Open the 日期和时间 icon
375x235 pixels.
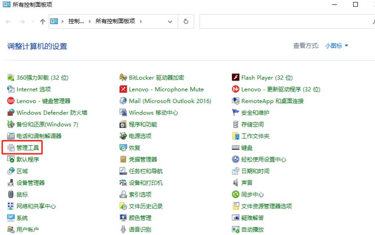(x=235, y=171)
